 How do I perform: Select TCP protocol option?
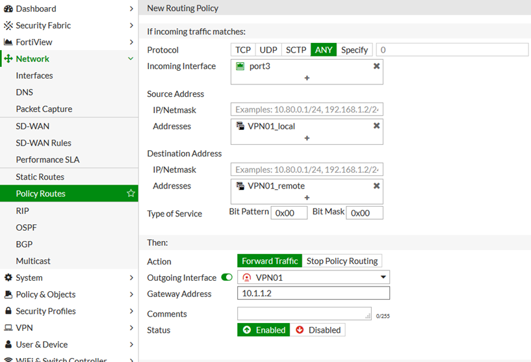242,50
